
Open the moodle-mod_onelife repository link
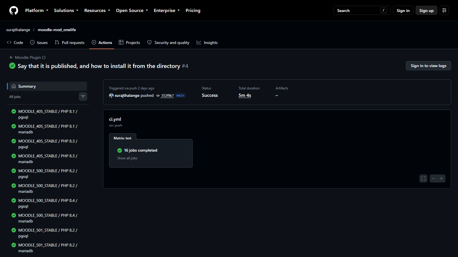coord(57,30)
